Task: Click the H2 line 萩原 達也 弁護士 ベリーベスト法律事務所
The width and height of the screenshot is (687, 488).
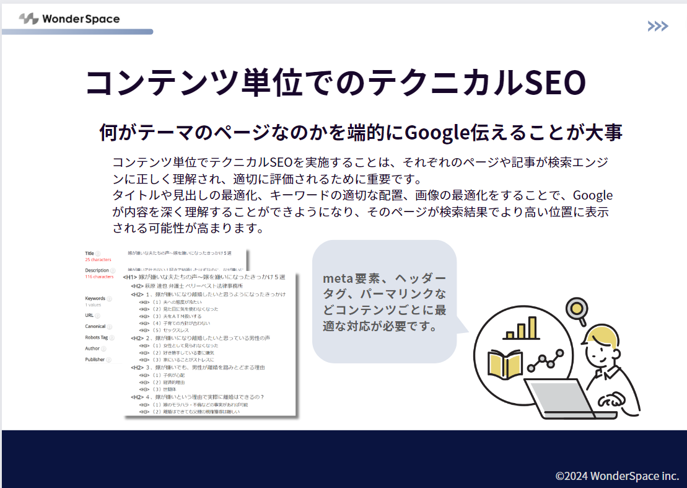Action: [186, 286]
